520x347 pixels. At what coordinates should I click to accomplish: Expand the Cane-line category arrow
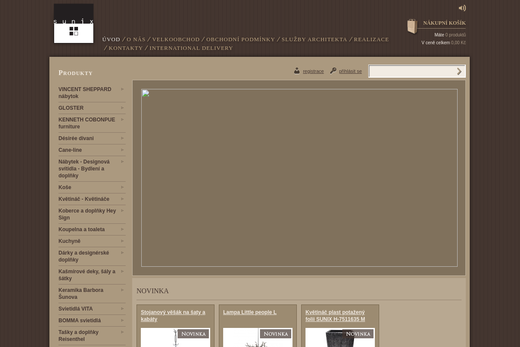(x=123, y=150)
